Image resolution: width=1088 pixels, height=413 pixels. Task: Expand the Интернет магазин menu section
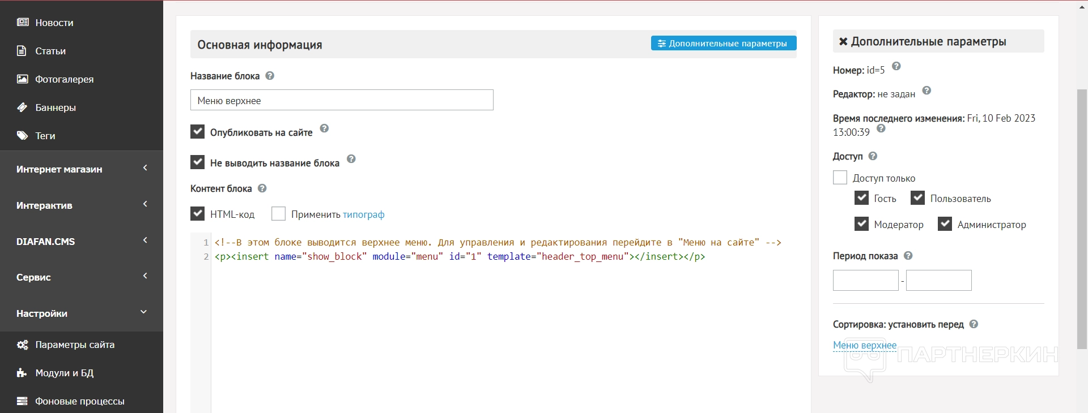coord(82,169)
